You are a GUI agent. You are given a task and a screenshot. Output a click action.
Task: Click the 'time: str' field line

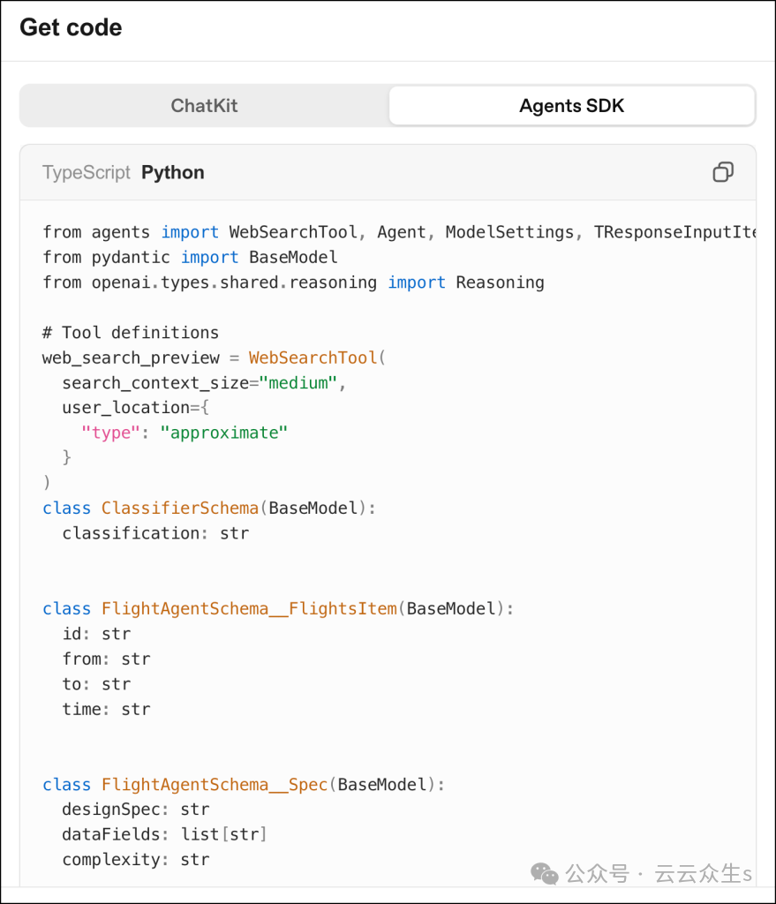(x=106, y=709)
